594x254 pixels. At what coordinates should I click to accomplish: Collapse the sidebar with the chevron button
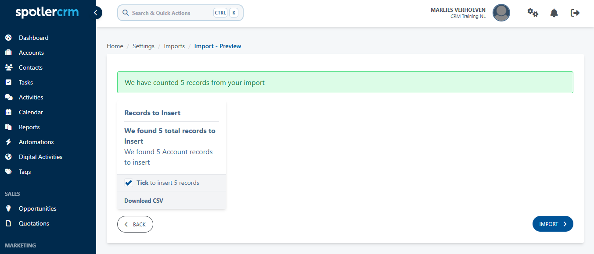[x=96, y=13]
